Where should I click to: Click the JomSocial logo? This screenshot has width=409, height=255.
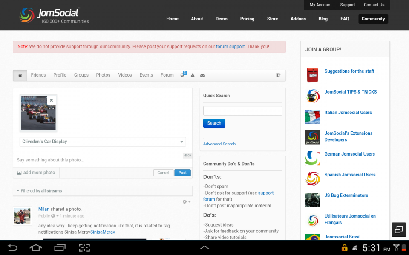pos(54,16)
